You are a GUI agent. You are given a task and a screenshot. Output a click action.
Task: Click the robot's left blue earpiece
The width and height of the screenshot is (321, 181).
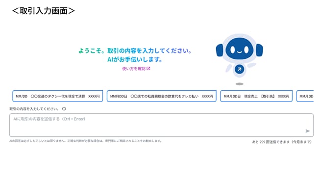pos(220,50)
